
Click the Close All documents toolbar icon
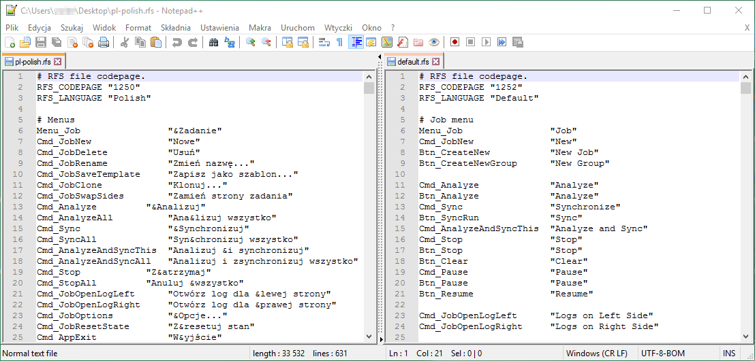pyautogui.click(x=88, y=42)
